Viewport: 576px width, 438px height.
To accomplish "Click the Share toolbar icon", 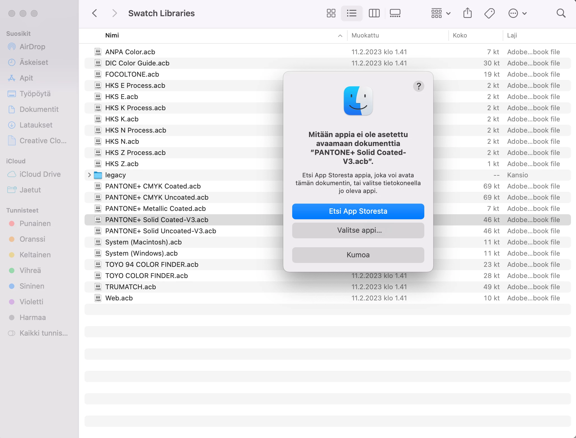I will [467, 13].
